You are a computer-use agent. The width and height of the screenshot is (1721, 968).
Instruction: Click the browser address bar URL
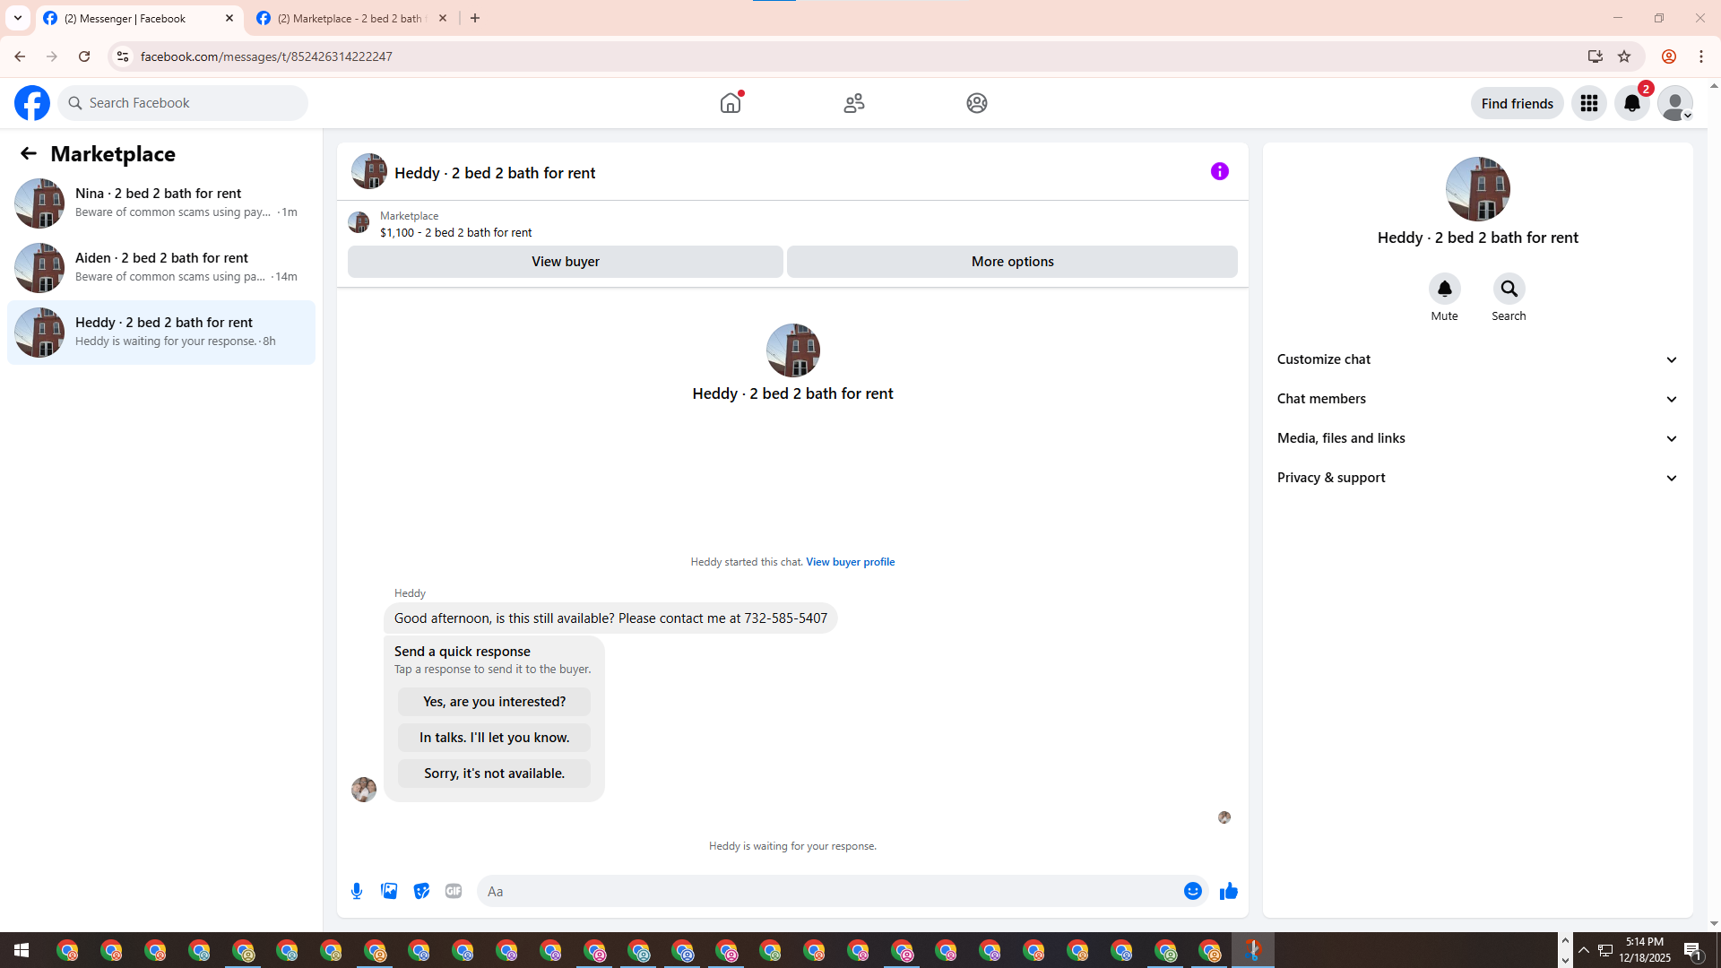coord(266,56)
